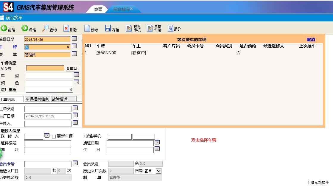Image resolution: width=333 pixels, height=187 pixels.
Task: Open picker next to 工单类别 field
Action: (x=75, y=108)
